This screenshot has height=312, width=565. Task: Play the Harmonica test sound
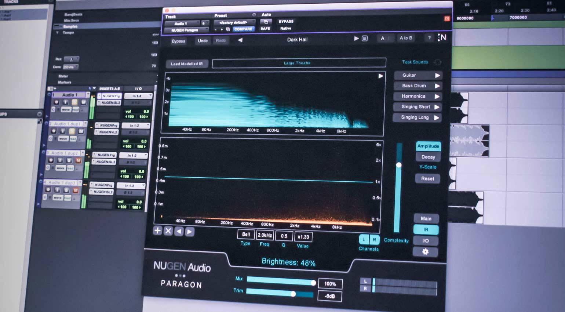pos(437,97)
